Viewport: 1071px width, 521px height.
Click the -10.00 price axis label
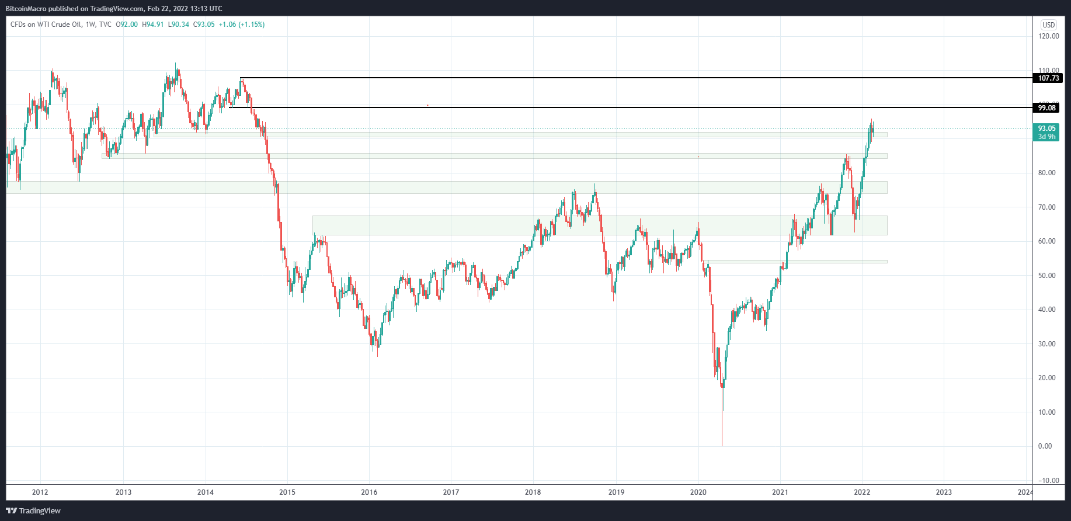pyautogui.click(x=1048, y=481)
